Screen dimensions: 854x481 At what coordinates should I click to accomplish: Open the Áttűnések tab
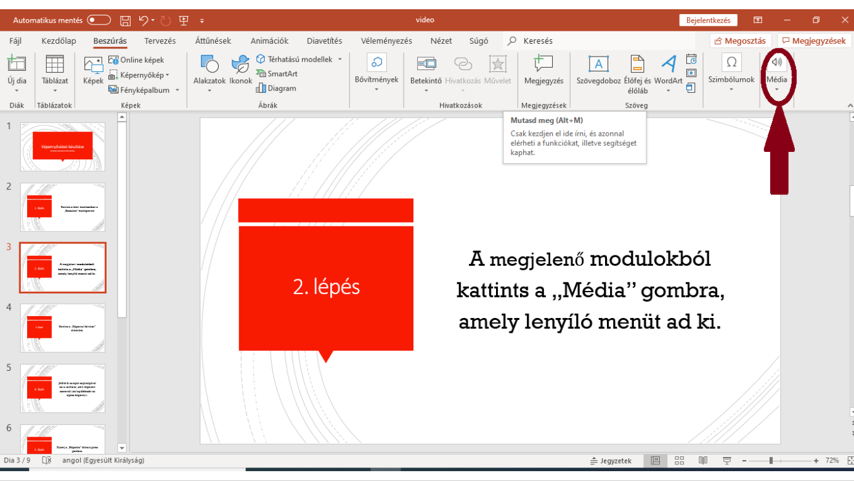pyautogui.click(x=213, y=41)
